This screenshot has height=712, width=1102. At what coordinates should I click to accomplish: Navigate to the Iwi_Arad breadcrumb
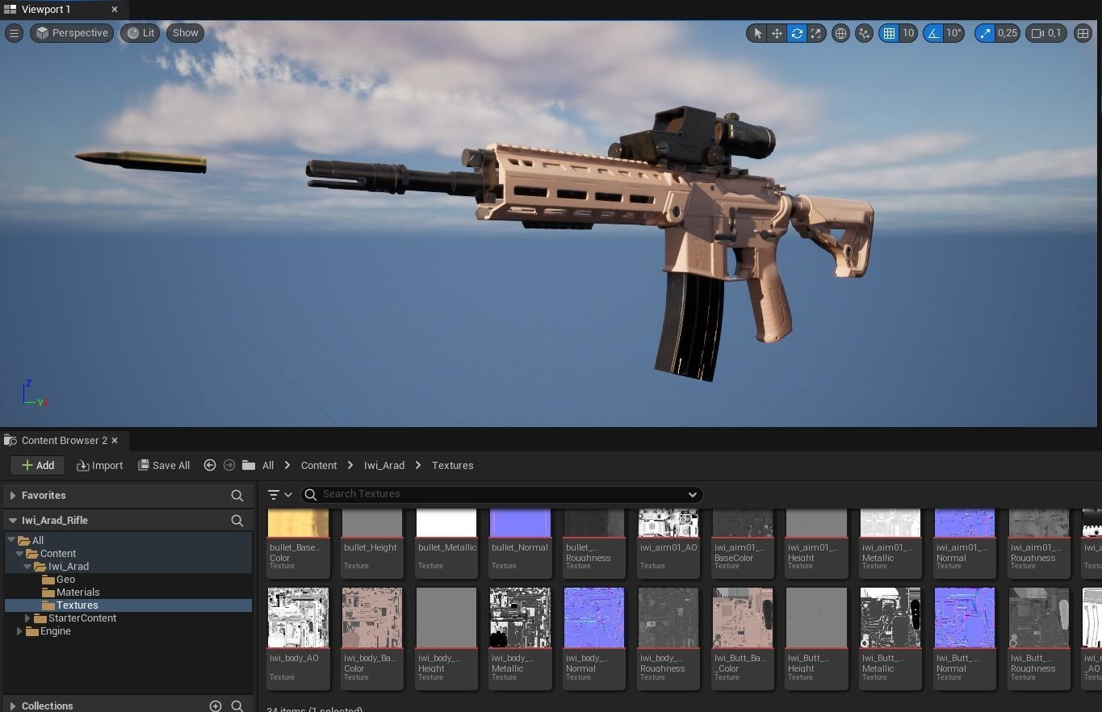click(x=384, y=465)
